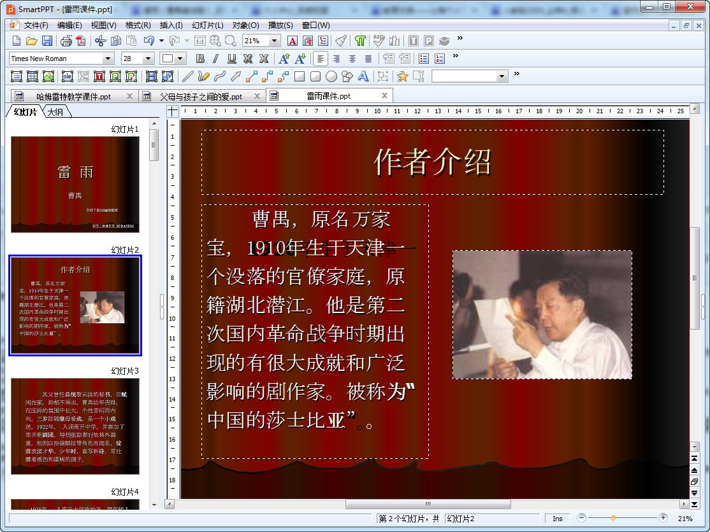The image size is (710, 532).
Task: Click zoom out minus button
Action: (x=582, y=518)
